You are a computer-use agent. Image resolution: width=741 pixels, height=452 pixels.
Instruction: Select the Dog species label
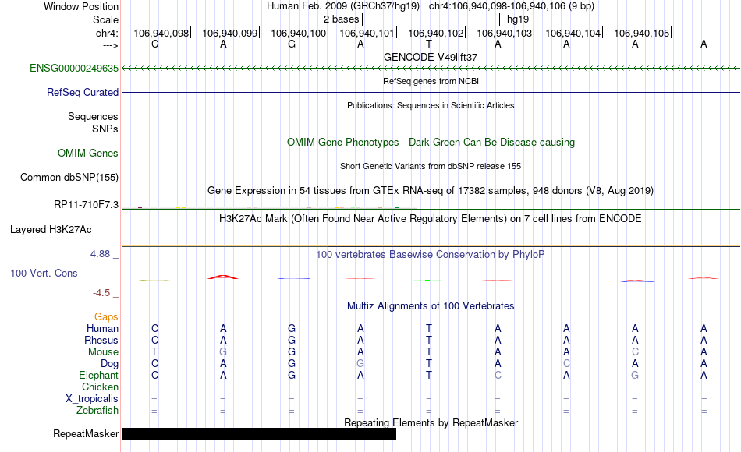coord(110,364)
